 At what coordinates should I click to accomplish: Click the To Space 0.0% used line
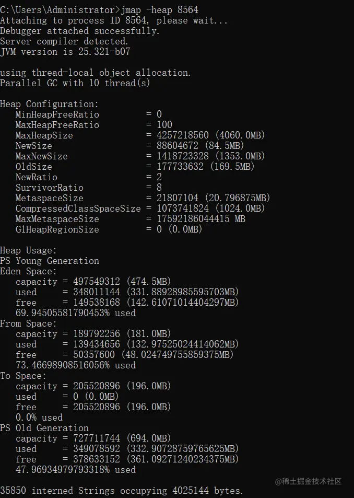39,418
